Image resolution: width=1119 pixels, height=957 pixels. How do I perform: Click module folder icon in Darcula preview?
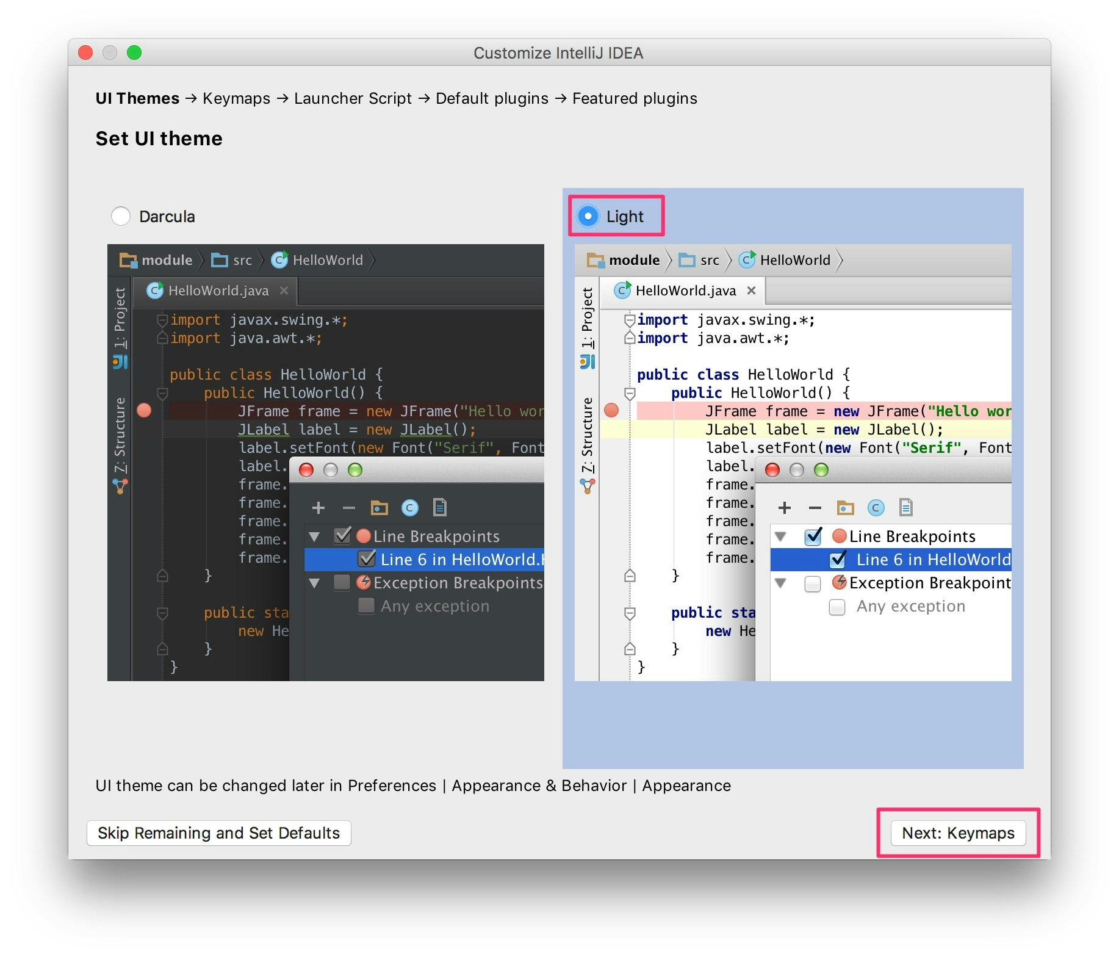pyautogui.click(x=128, y=261)
